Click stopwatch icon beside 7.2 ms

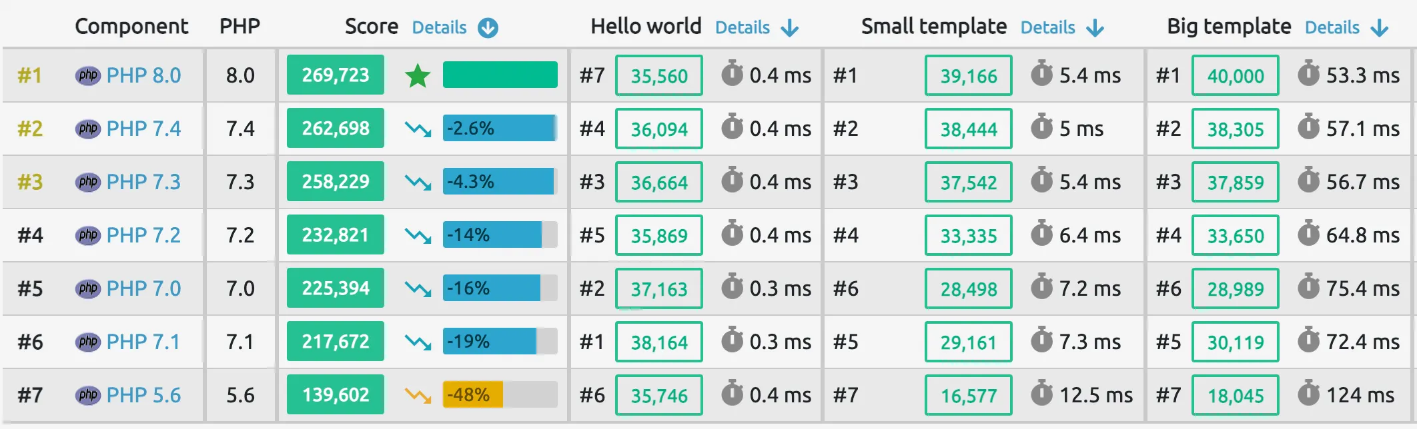(1041, 286)
